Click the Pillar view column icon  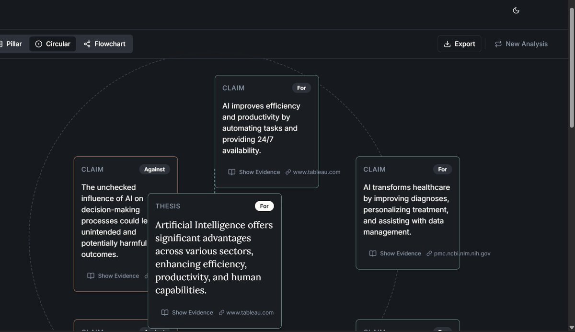click(3, 44)
